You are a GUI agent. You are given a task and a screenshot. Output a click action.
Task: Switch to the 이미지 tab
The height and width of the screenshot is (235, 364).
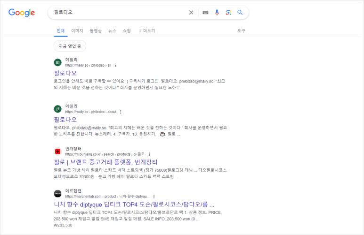click(x=77, y=31)
